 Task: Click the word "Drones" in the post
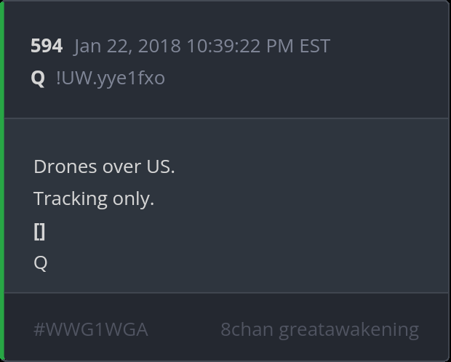coord(65,166)
